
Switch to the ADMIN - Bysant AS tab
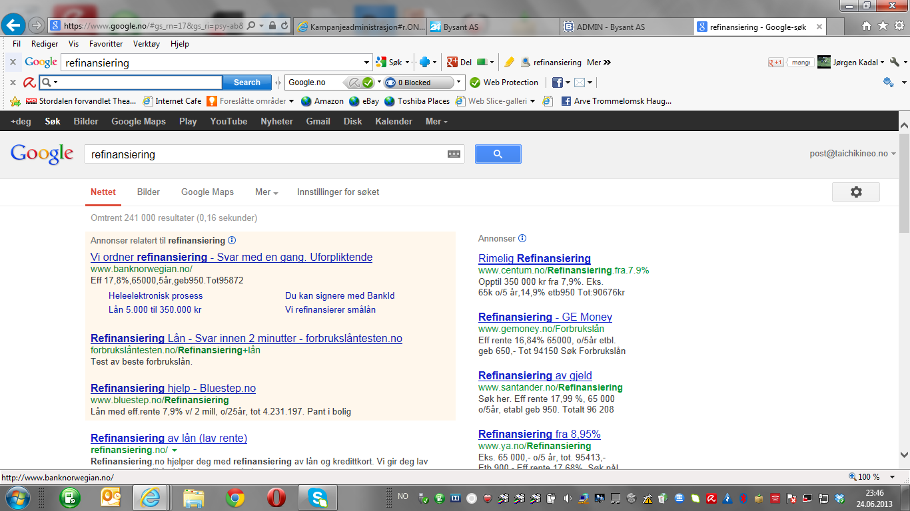[626, 27]
